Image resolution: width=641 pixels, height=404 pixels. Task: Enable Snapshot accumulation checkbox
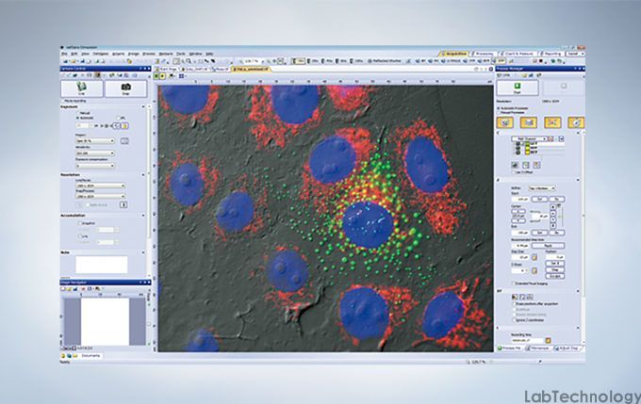click(80, 223)
